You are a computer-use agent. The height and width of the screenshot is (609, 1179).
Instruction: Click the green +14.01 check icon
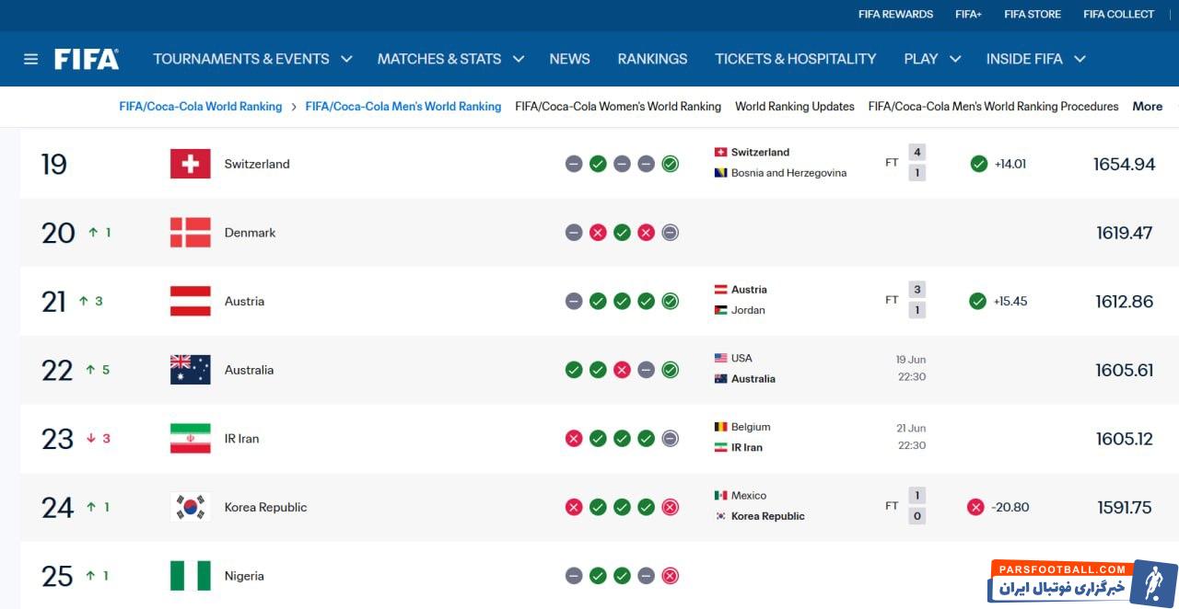pos(979,164)
